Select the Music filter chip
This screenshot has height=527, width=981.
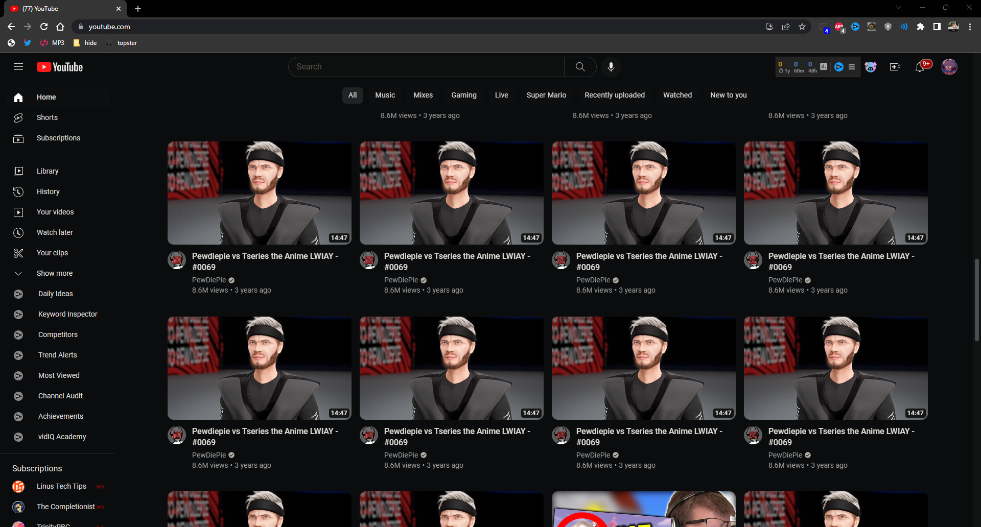pos(385,95)
